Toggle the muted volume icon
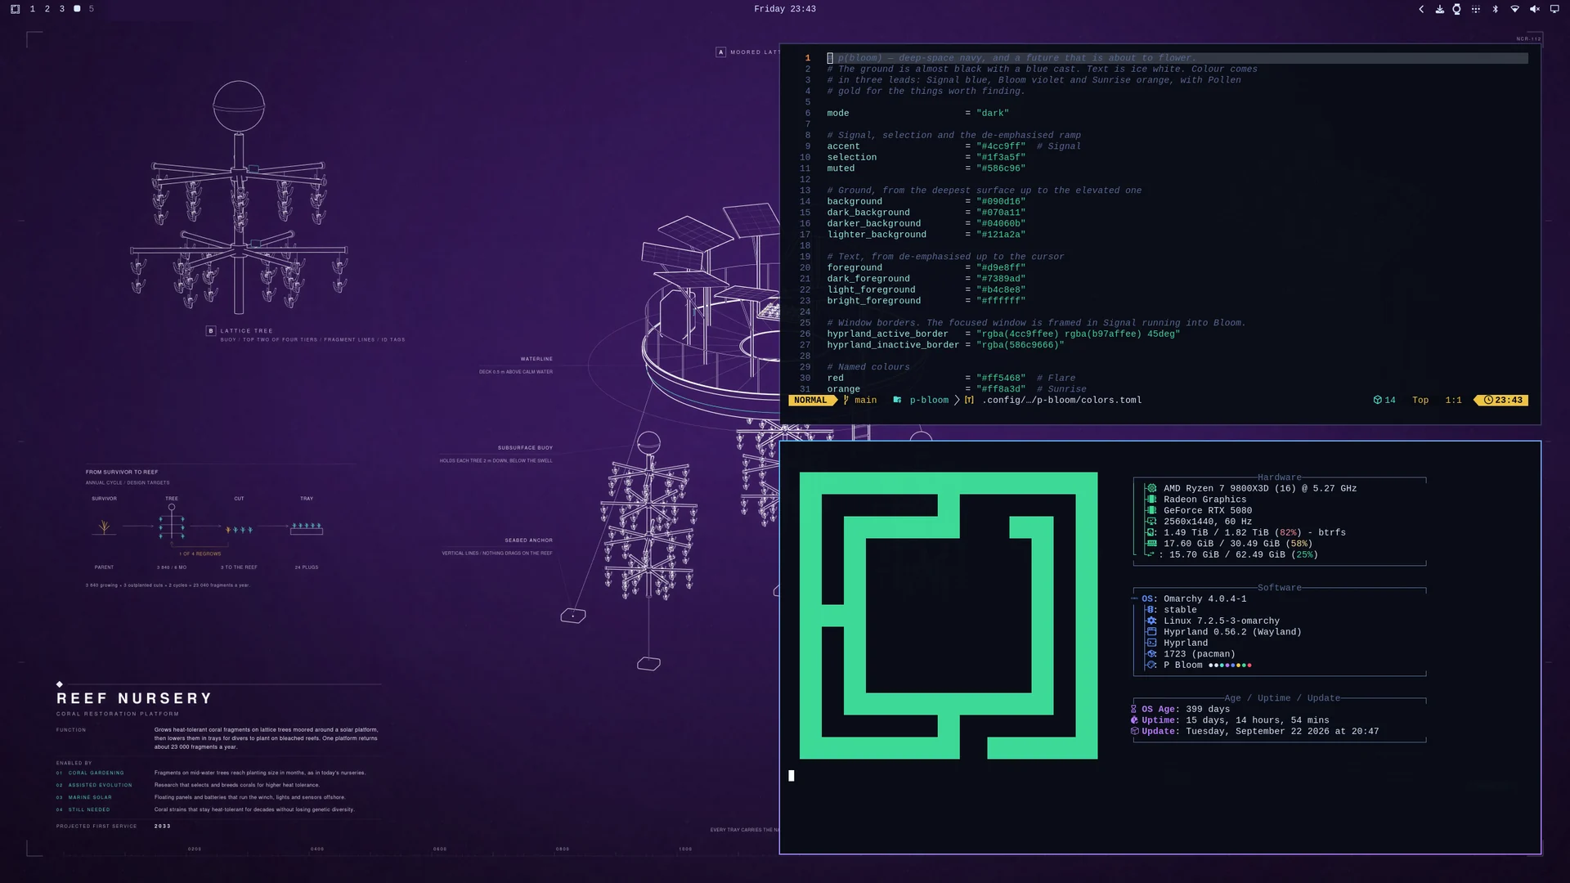This screenshot has width=1570, height=883. coord(1535,9)
